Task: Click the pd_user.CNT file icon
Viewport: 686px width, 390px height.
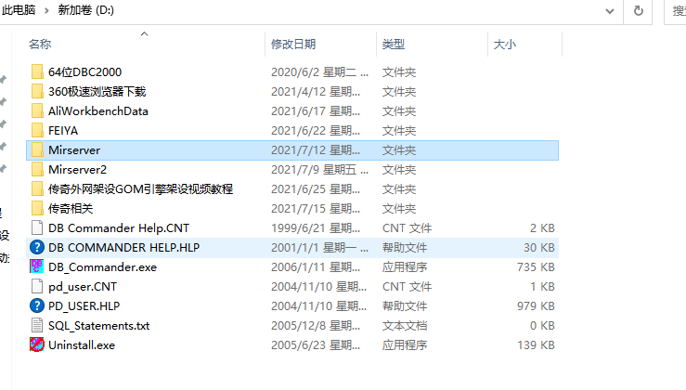Action: [x=37, y=287]
